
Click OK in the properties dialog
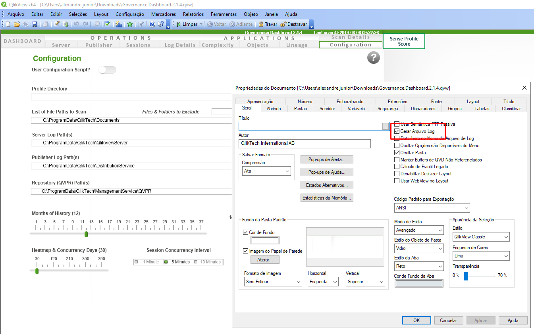click(x=416, y=320)
